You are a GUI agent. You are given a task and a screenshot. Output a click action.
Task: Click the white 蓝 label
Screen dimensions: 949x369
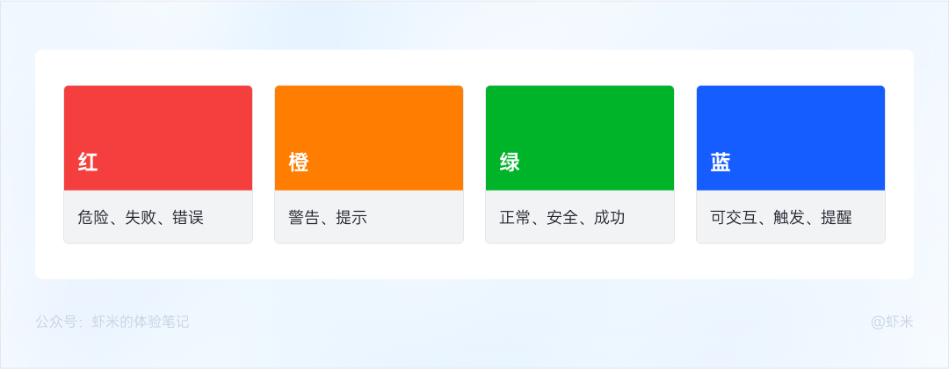point(721,163)
